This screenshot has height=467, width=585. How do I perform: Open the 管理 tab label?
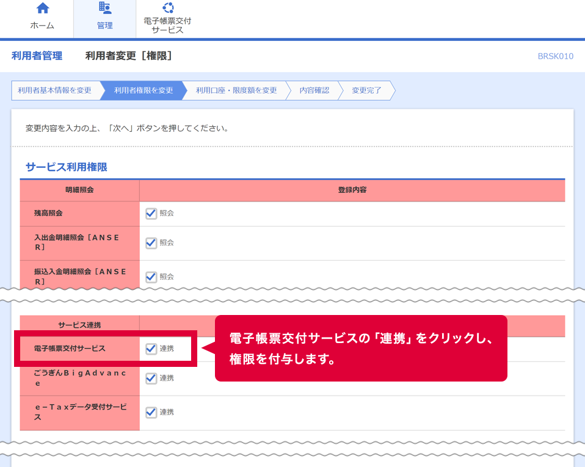coord(104,26)
